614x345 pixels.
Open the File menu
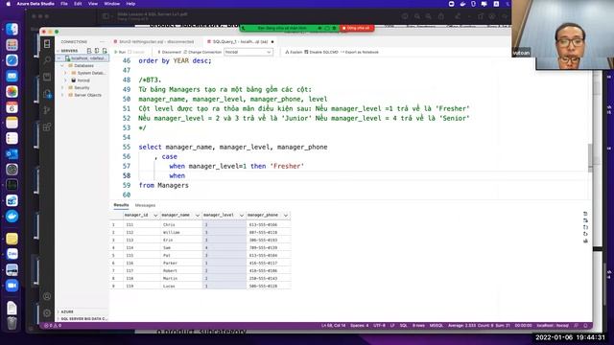coord(64,4)
